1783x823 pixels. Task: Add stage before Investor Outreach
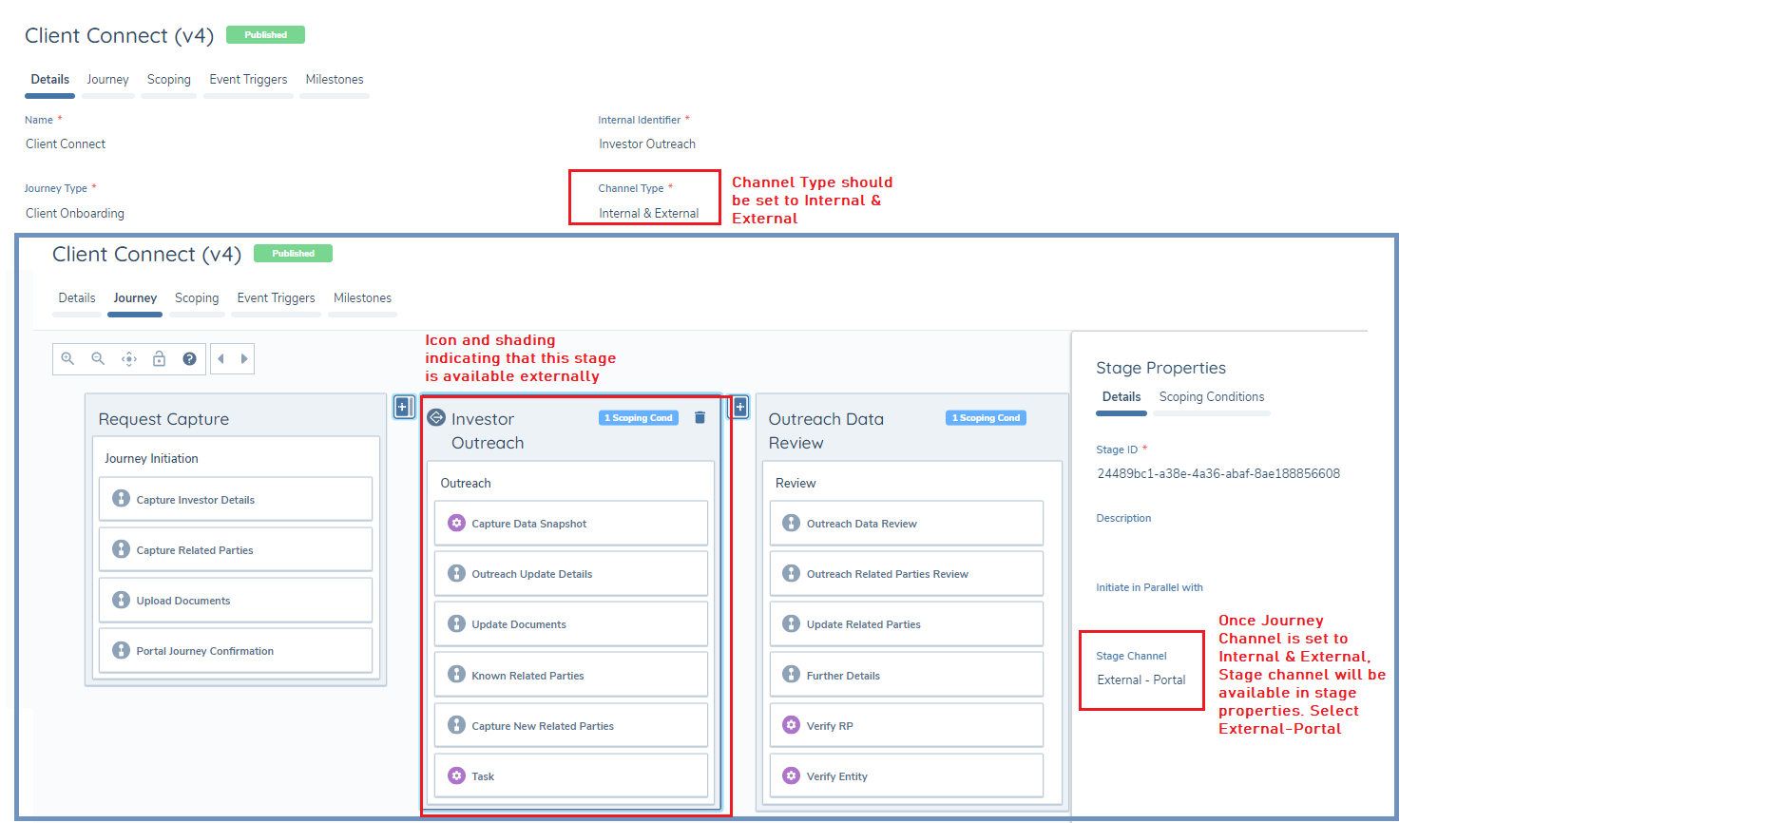tap(403, 407)
